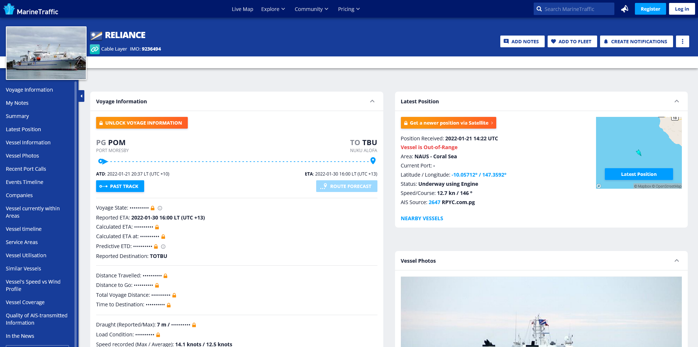Click AIS source 2647 link
The height and width of the screenshot is (347, 698).
(x=434, y=202)
